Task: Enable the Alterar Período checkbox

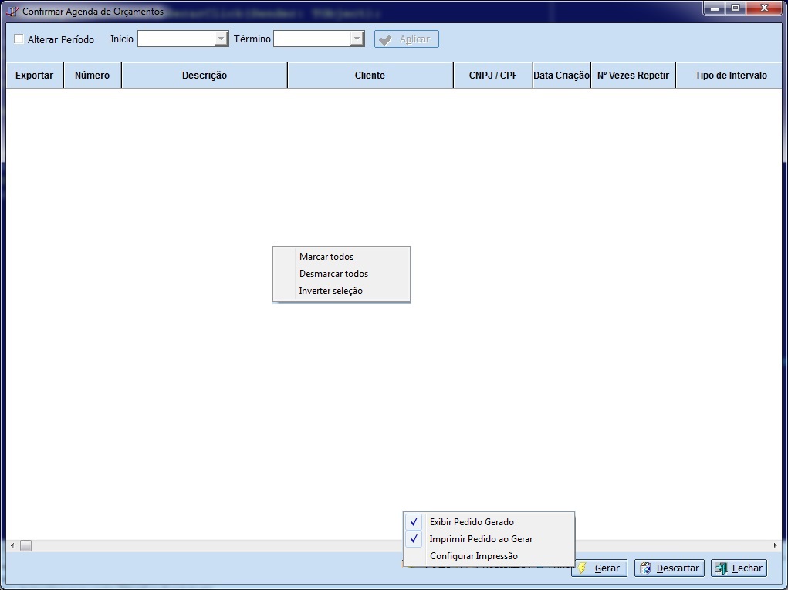Action: pos(19,39)
